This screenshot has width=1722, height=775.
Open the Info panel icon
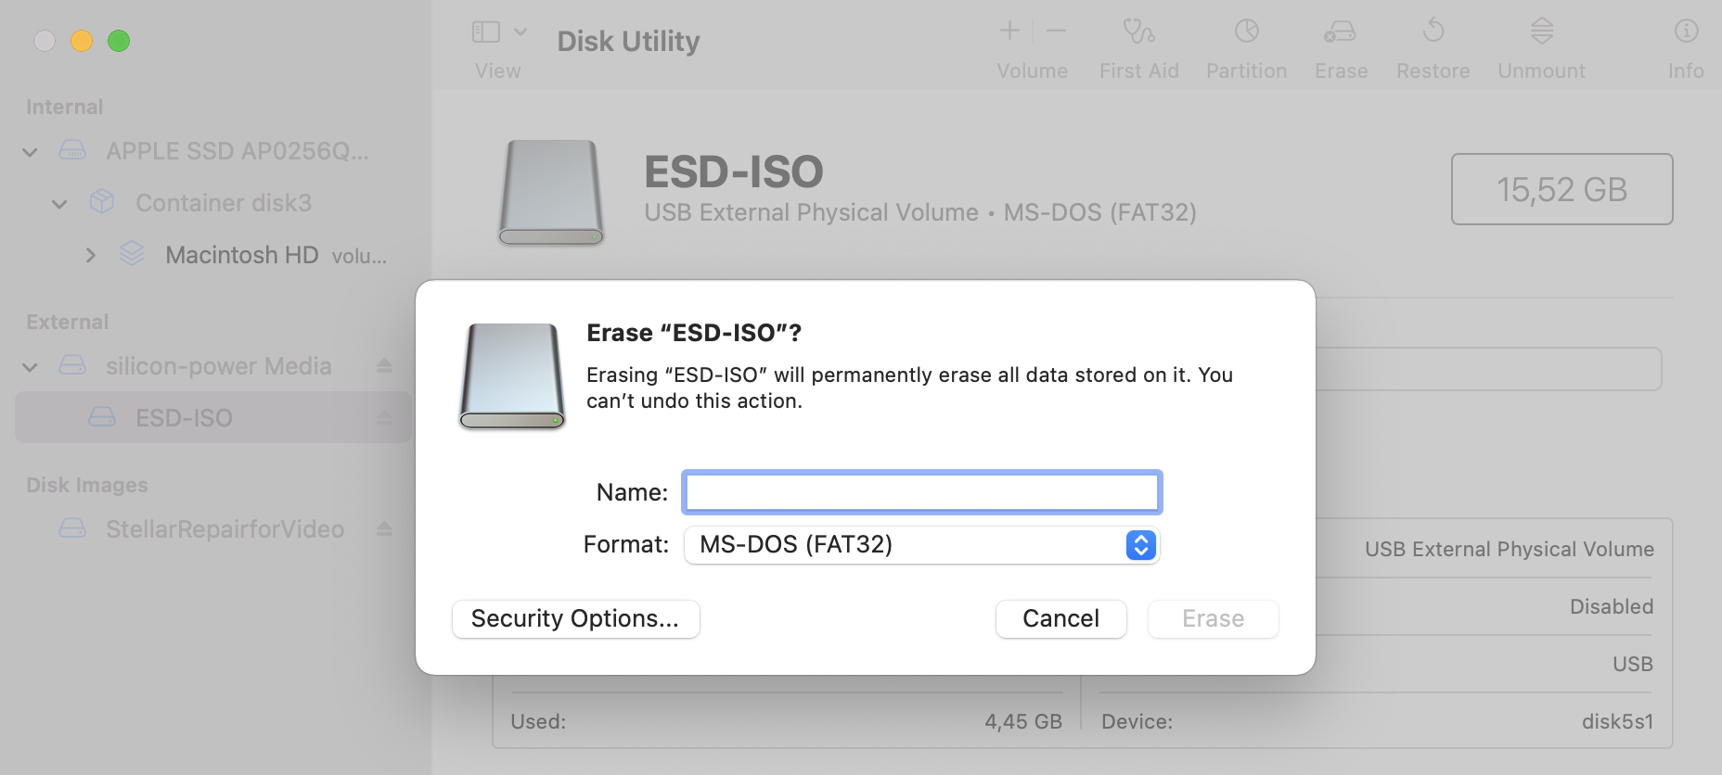[1686, 32]
